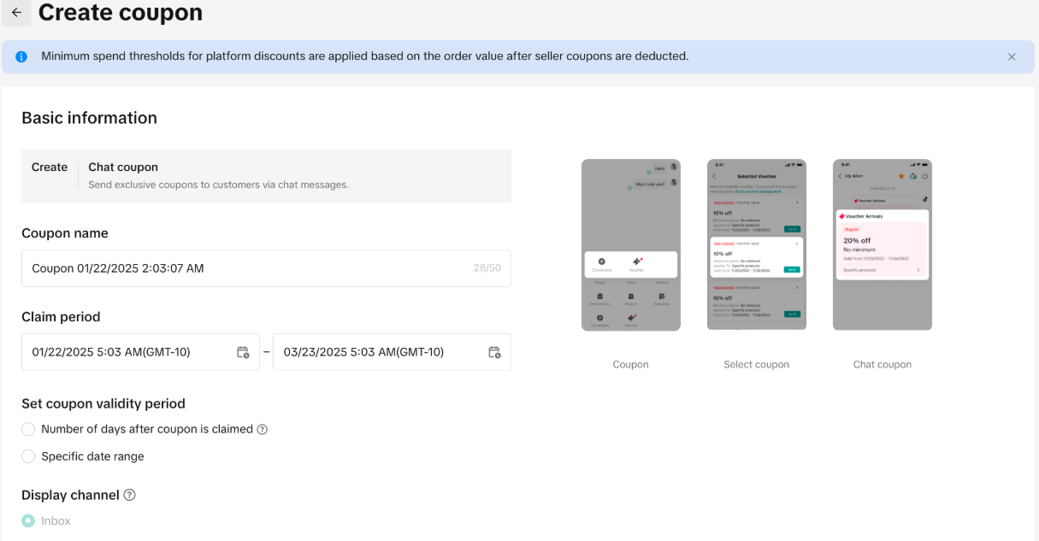1039x541 pixels.
Task: Click the Select coupon caption text
Action: coord(756,364)
